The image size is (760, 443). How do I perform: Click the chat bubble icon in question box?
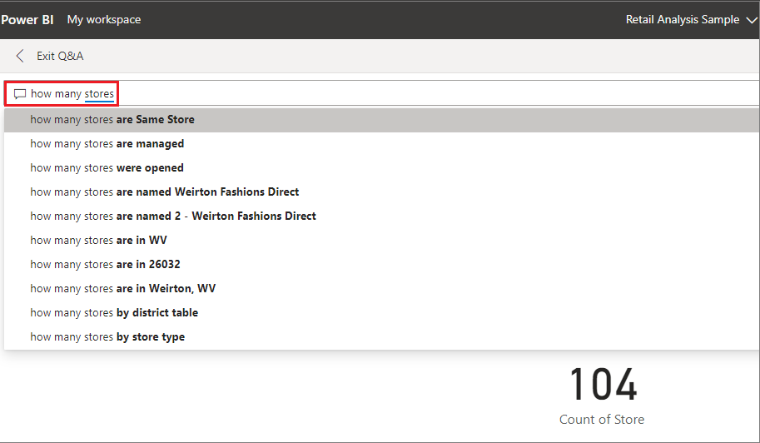point(20,94)
